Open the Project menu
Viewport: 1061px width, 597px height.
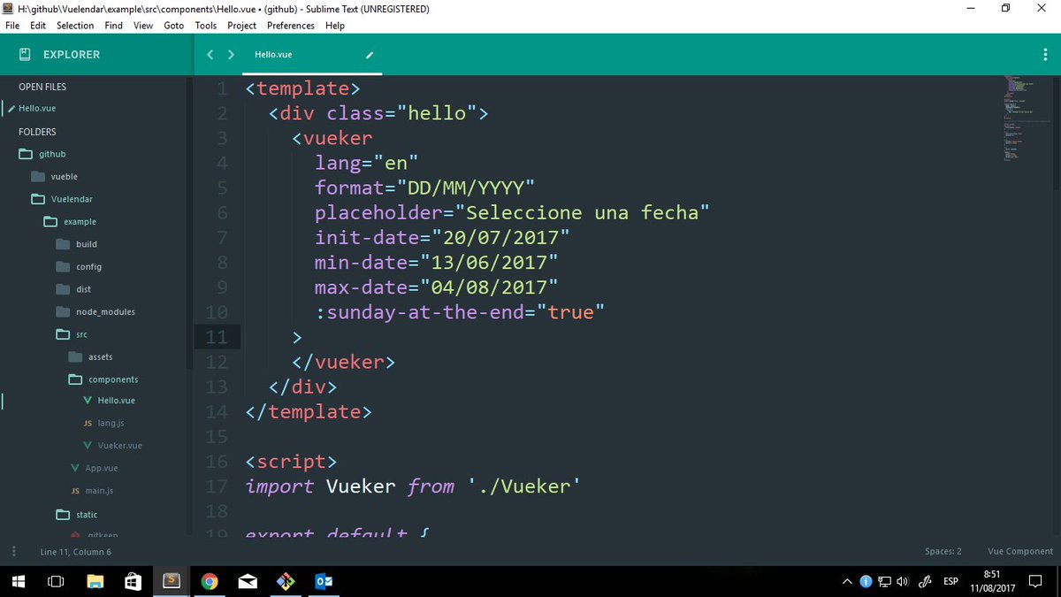242,26
